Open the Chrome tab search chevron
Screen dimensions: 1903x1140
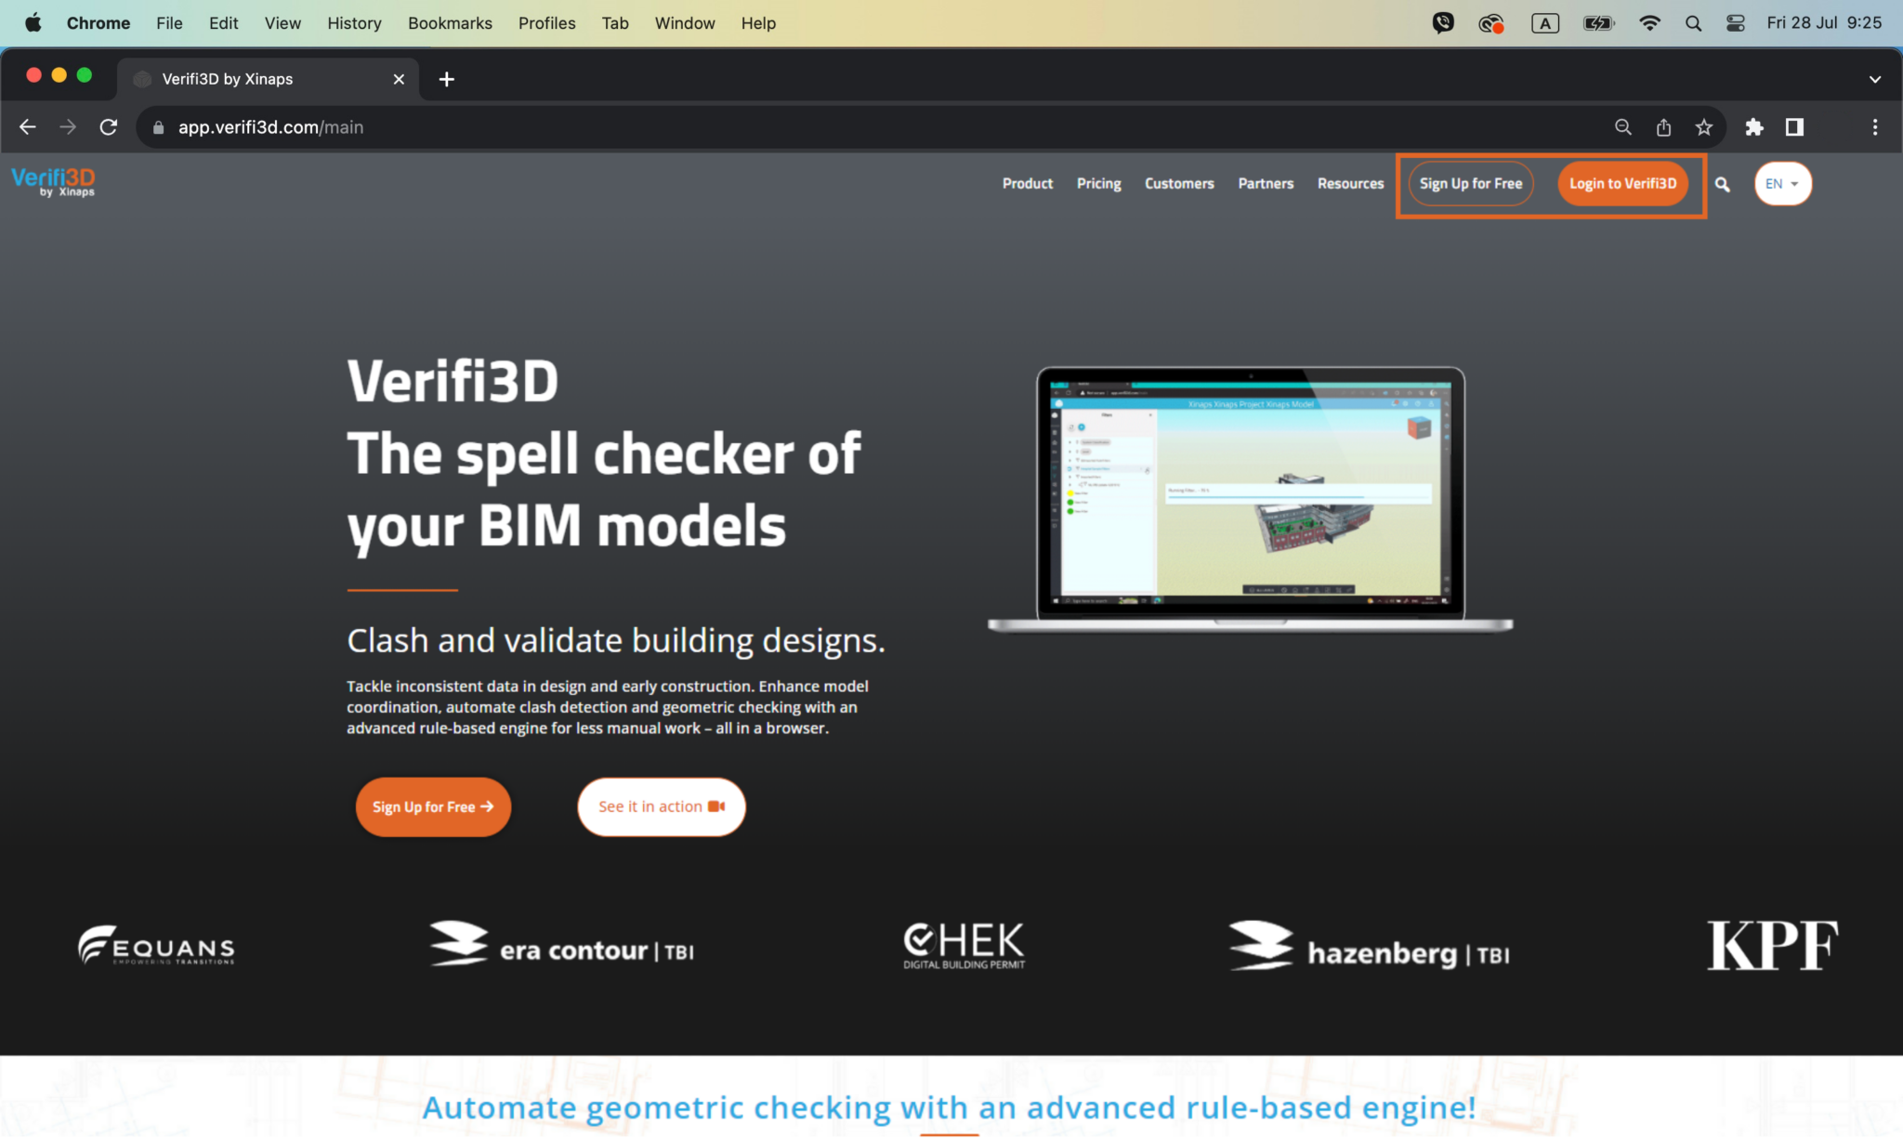(1875, 79)
